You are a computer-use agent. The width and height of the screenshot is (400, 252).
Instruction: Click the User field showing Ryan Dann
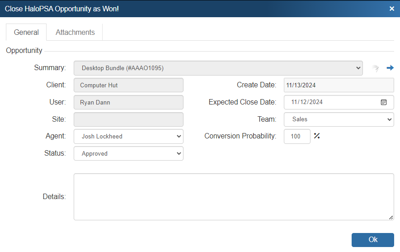[128, 102]
